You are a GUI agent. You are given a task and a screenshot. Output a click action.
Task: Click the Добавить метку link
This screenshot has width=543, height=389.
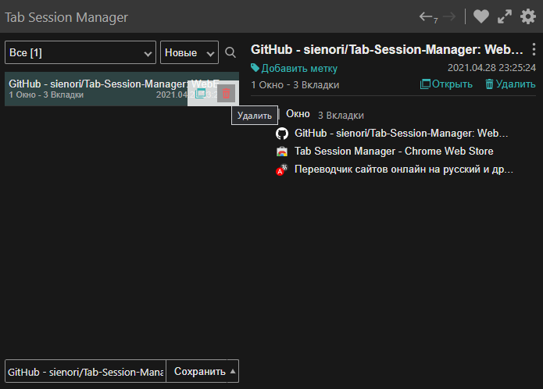click(299, 69)
